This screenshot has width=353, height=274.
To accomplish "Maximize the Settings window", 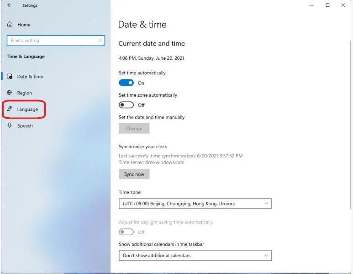I will pos(327,5).
